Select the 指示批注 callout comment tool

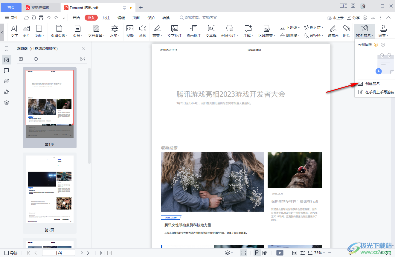pyautogui.click(x=194, y=32)
